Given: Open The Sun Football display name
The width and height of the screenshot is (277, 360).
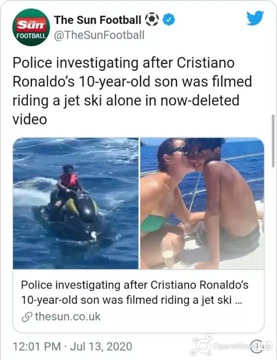Looking at the screenshot, I should click(97, 19).
